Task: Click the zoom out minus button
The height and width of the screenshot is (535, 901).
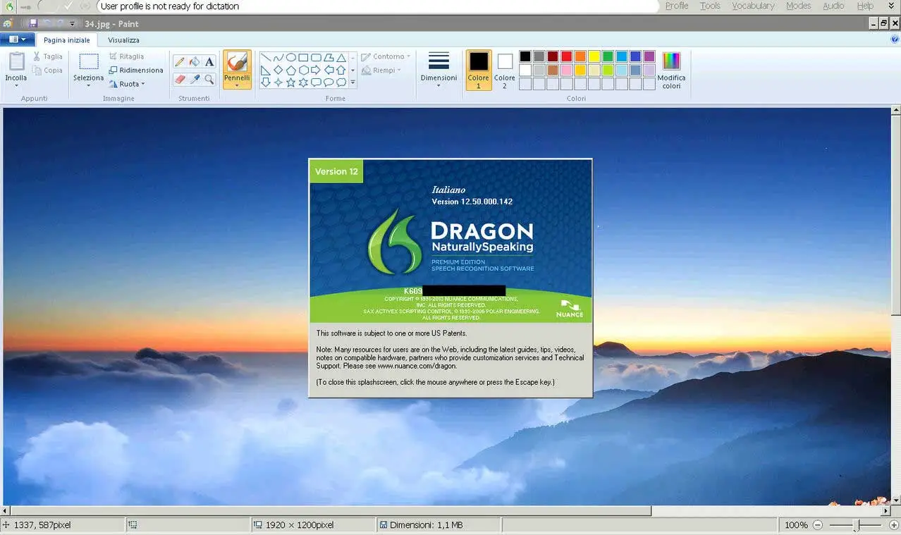Action: click(818, 525)
